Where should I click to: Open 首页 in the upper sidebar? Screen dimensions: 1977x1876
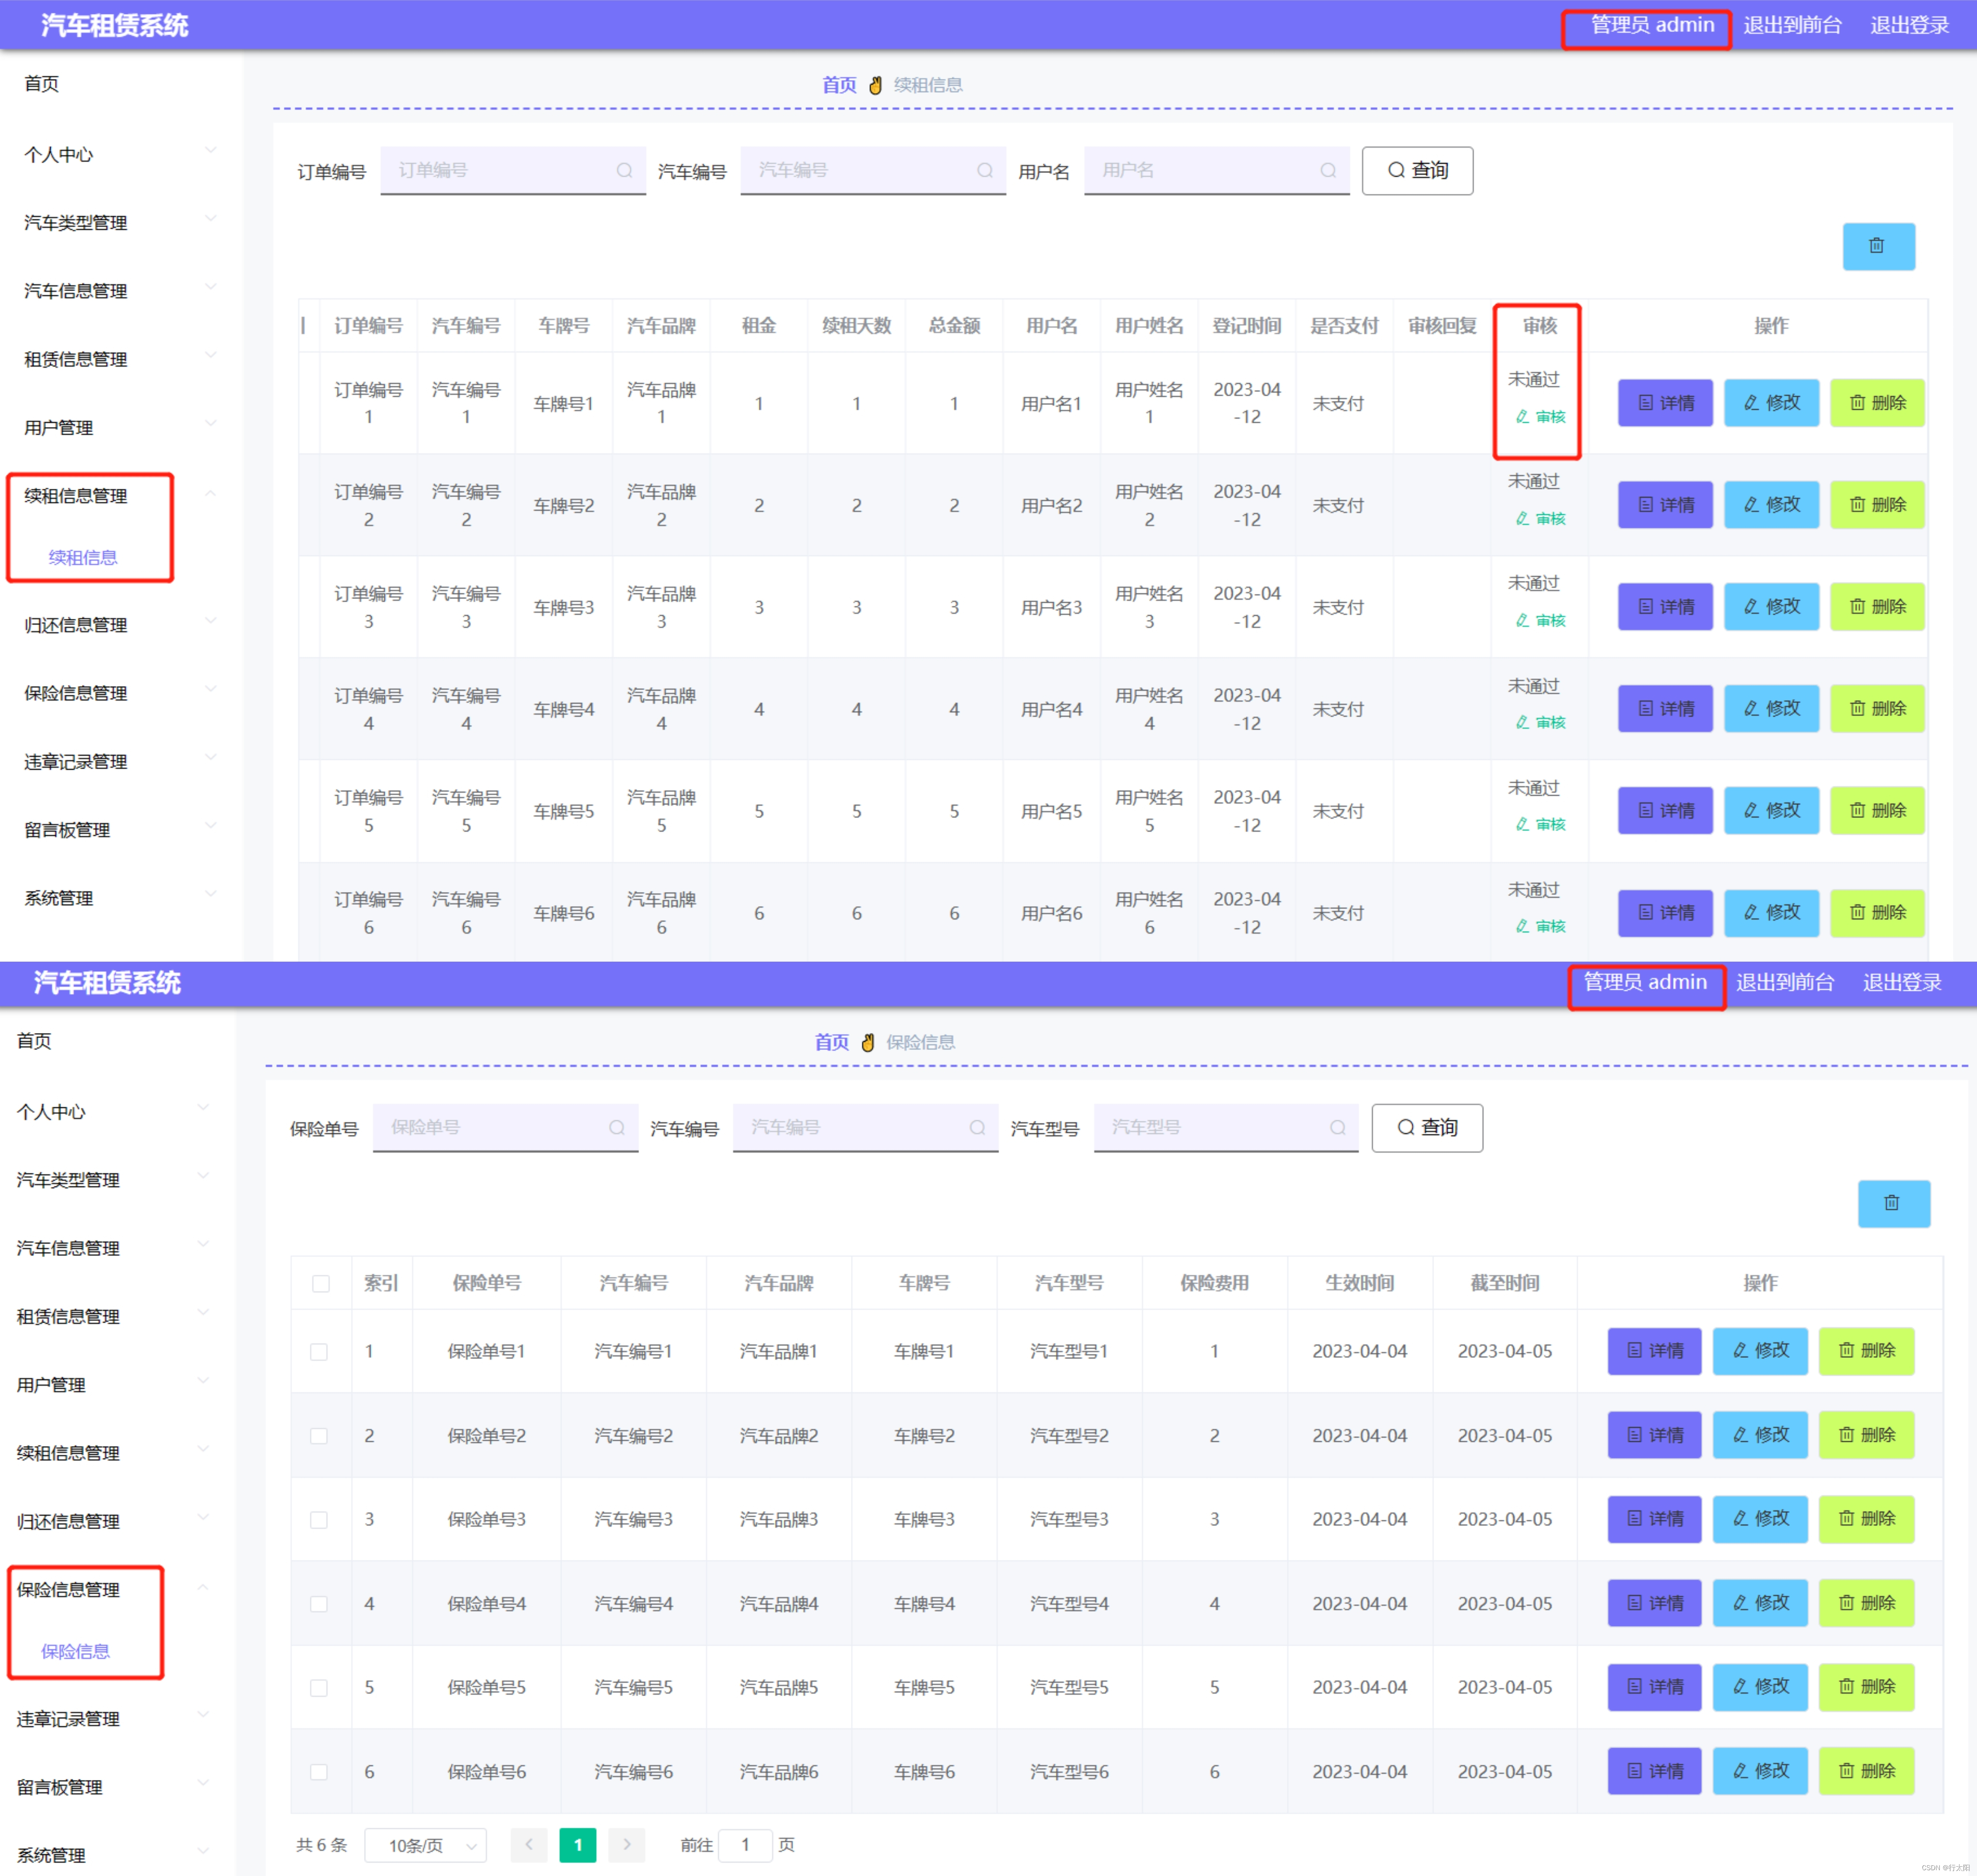pyautogui.click(x=42, y=83)
